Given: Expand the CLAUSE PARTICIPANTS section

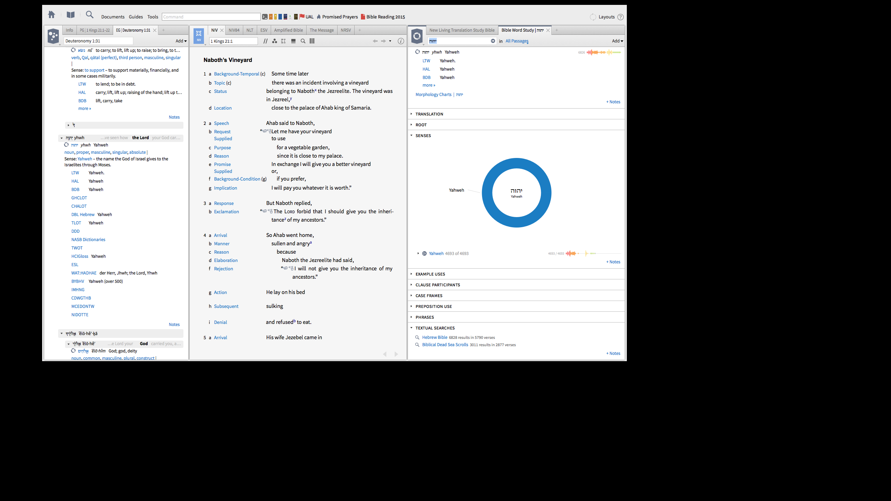Looking at the screenshot, I should (x=437, y=285).
